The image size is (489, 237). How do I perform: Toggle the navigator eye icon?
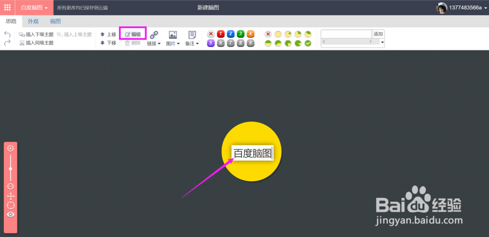11,215
